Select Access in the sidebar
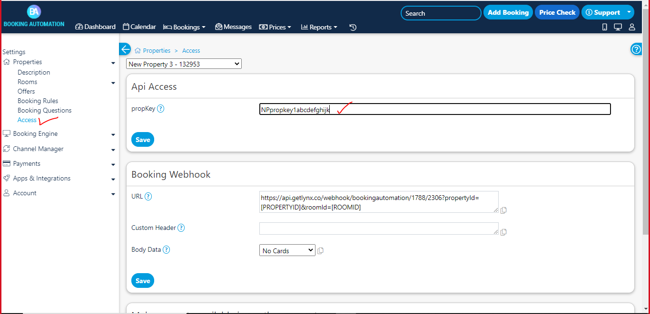This screenshot has height=314, width=650. pos(27,120)
